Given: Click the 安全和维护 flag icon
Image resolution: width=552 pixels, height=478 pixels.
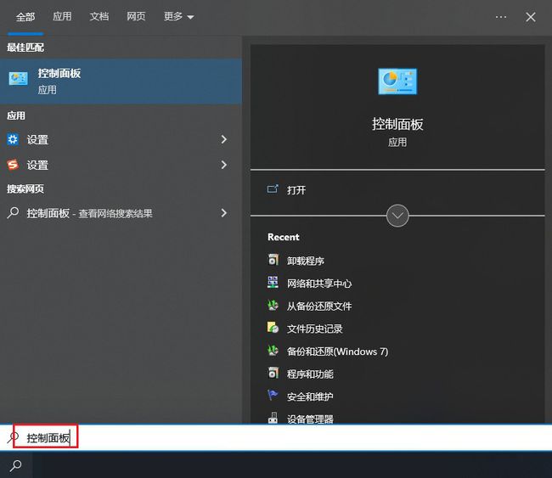Looking at the screenshot, I should coord(273,396).
